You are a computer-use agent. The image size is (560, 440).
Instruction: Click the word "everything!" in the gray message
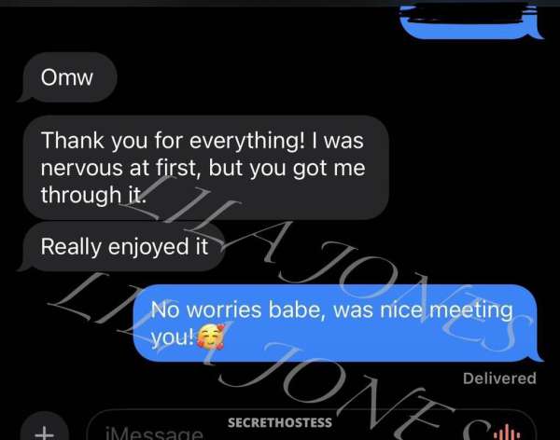247,141
